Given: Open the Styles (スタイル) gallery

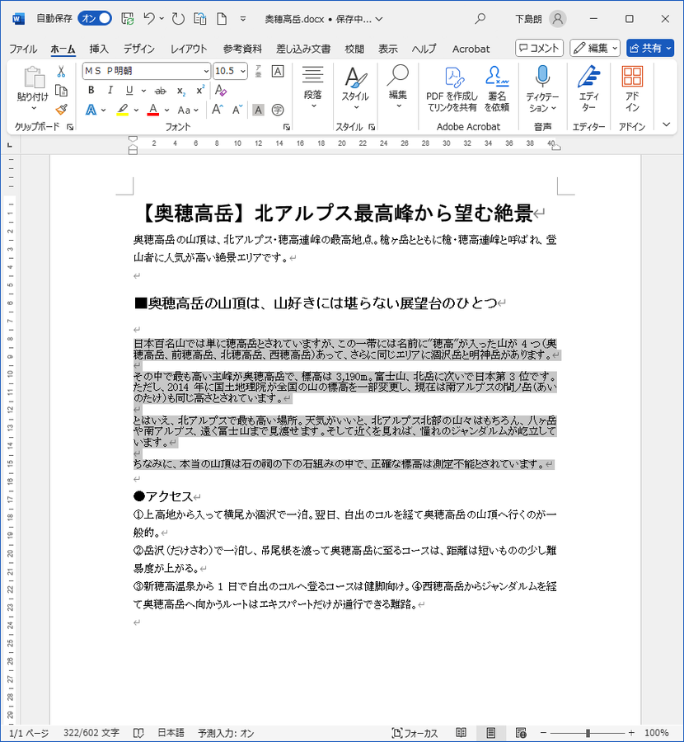Looking at the screenshot, I should coord(355,88).
